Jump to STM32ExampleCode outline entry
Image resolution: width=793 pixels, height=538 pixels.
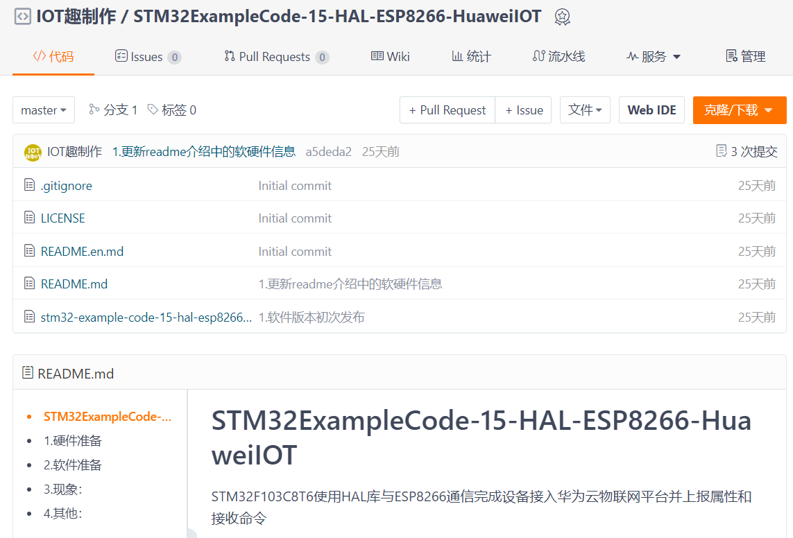coord(108,416)
